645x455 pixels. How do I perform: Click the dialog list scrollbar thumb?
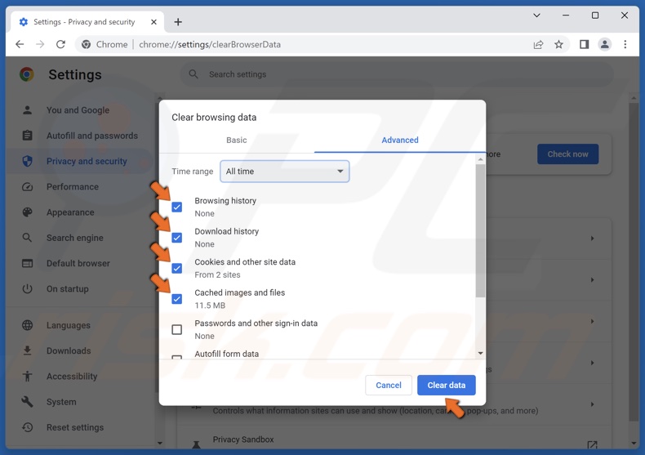click(x=480, y=230)
